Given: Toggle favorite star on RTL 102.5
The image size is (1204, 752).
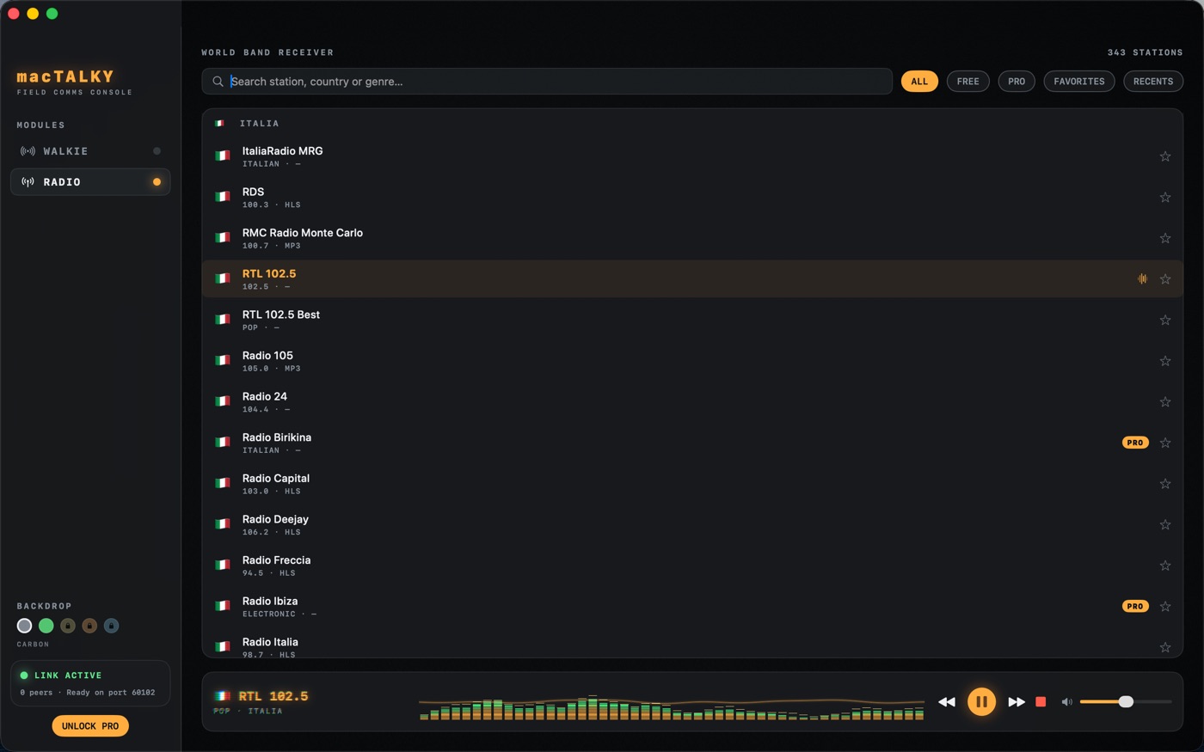Looking at the screenshot, I should [x=1165, y=279].
